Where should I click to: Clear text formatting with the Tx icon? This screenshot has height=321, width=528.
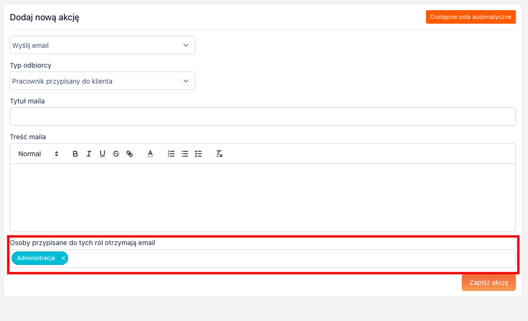(x=219, y=154)
